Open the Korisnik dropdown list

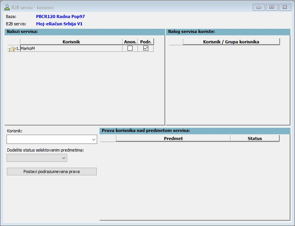coord(94,140)
